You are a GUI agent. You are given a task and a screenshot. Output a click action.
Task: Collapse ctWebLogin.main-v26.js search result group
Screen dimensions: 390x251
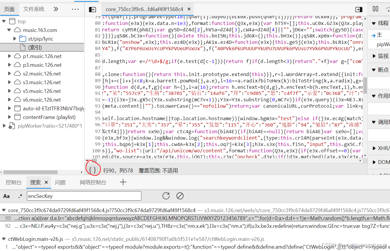coord(4,239)
